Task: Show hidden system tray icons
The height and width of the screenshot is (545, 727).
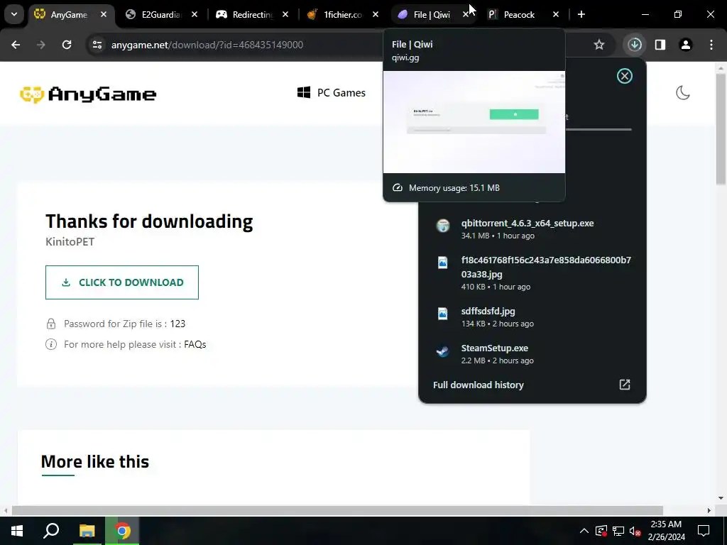Action: click(584, 531)
